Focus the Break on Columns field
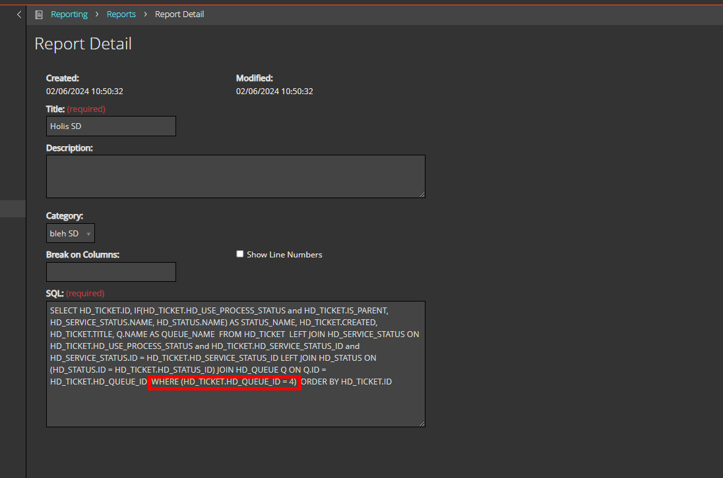Image resolution: width=723 pixels, height=478 pixels. pyautogui.click(x=111, y=272)
